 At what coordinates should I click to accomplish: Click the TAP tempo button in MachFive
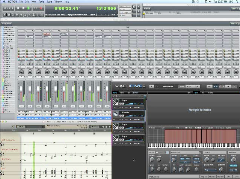[209, 87]
